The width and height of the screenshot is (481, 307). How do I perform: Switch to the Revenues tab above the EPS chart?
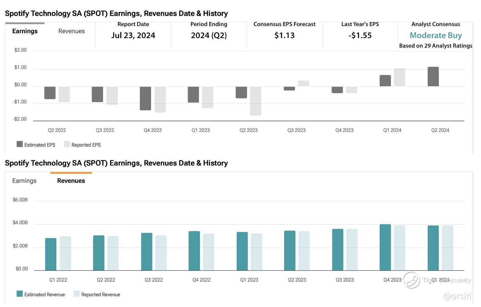point(71,31)
